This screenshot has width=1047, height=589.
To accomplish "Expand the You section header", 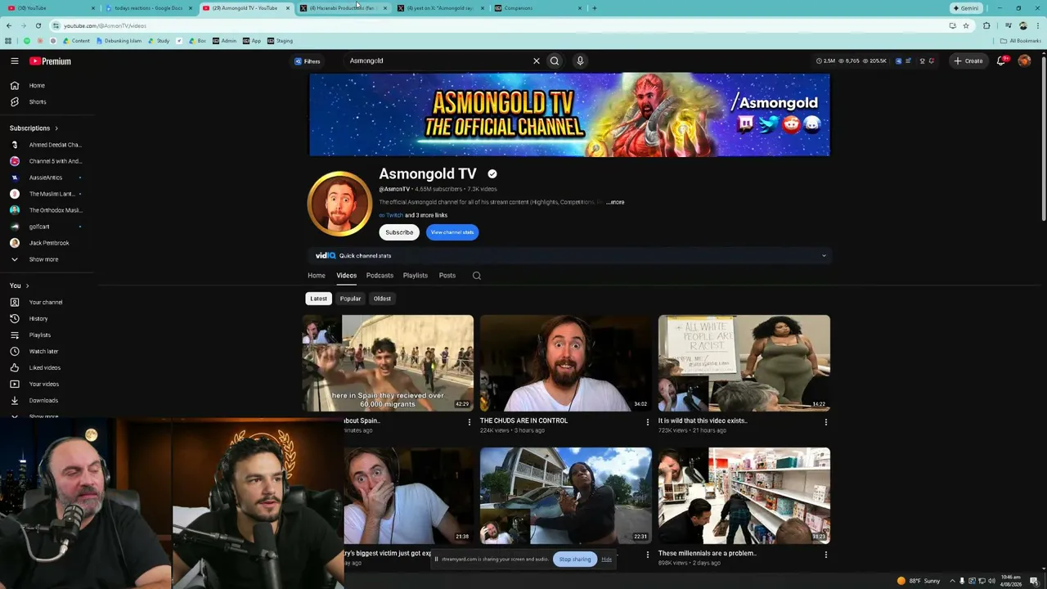I will (x=19, y=286).
